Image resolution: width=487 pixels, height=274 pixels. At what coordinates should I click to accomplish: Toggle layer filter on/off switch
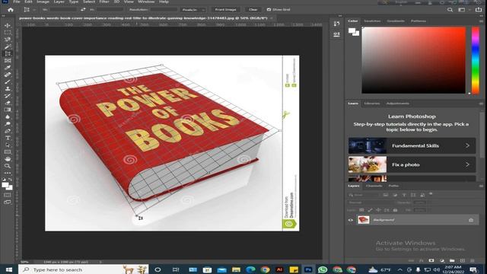pyautogui.click(x=431, y=194)
